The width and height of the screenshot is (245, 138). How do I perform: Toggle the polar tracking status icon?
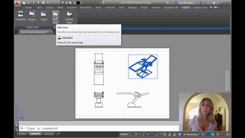point(136,135)
